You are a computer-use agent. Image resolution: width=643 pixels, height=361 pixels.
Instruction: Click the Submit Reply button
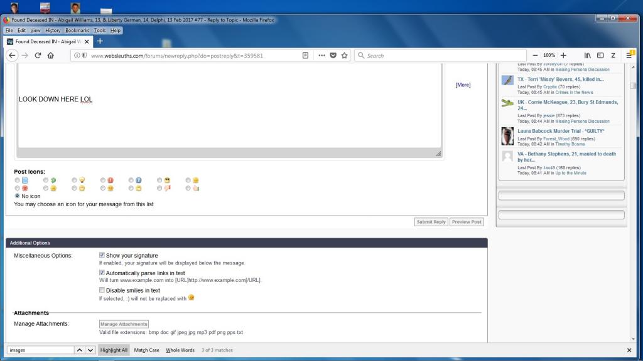[x=431, y=222]
